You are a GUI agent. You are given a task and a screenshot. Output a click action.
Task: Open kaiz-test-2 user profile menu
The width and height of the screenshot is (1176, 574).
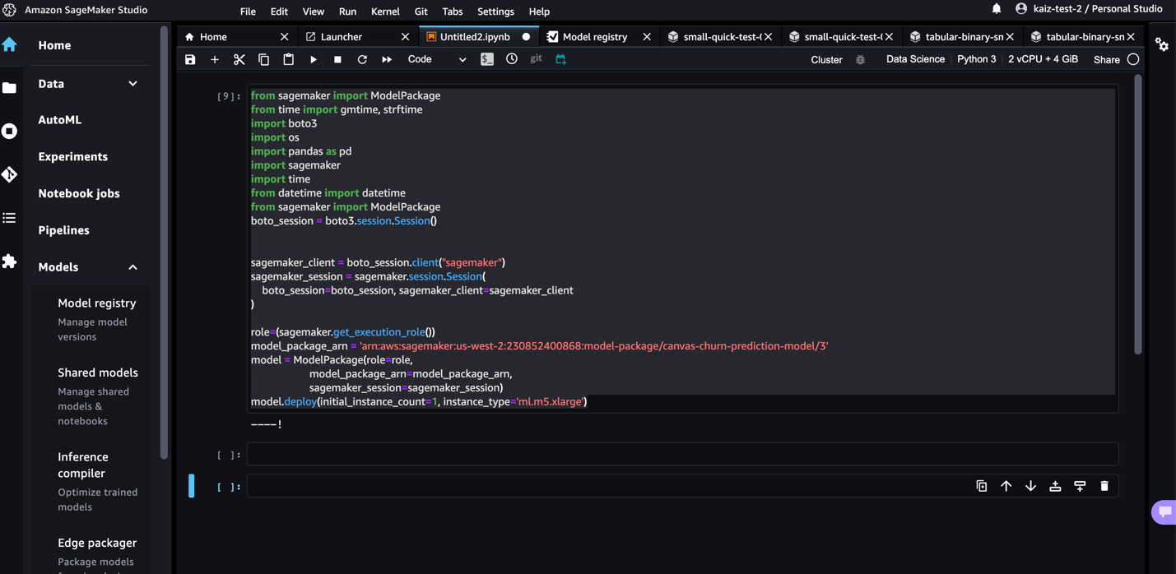pyautogui.click(x=1089, y=9)
